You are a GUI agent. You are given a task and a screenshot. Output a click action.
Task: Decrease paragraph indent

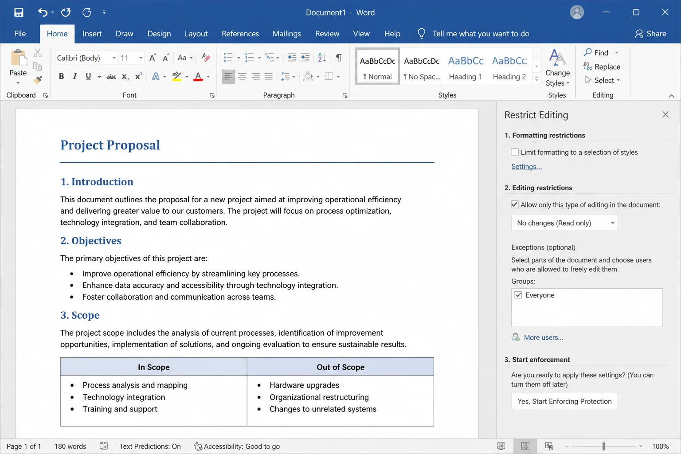tap(292, 57)
